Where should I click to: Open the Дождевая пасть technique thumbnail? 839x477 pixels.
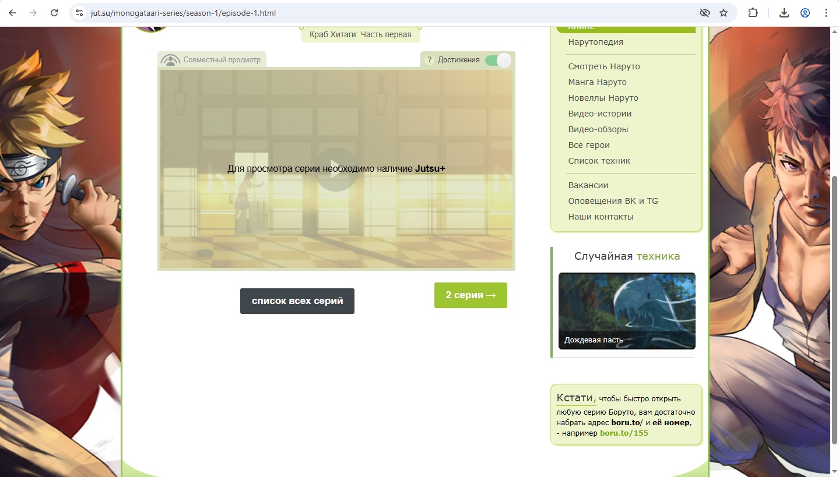point(626,310)
